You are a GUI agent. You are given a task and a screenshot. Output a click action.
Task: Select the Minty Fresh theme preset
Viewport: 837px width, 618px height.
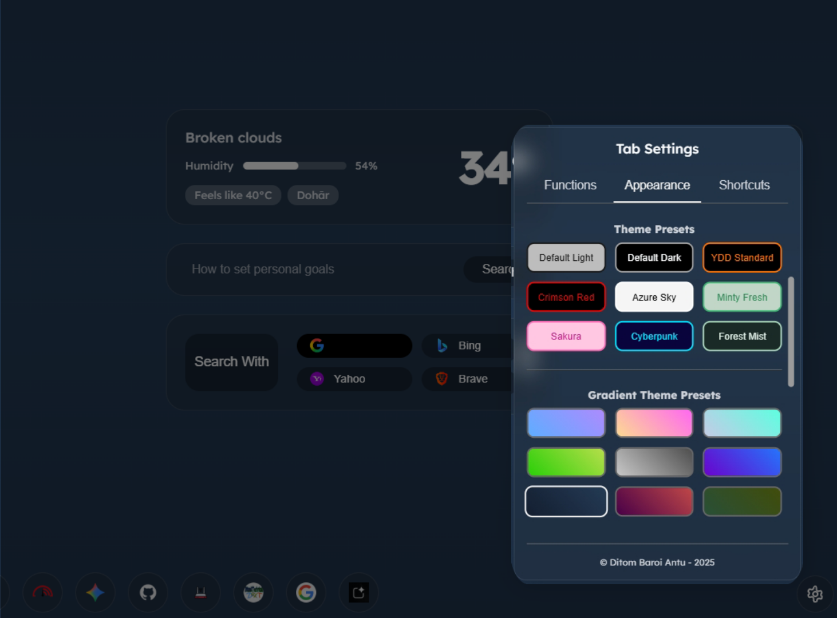[x=742, y=297]
